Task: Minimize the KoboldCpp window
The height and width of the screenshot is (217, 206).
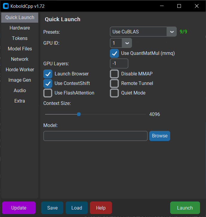Action: (x=162, y=6)
